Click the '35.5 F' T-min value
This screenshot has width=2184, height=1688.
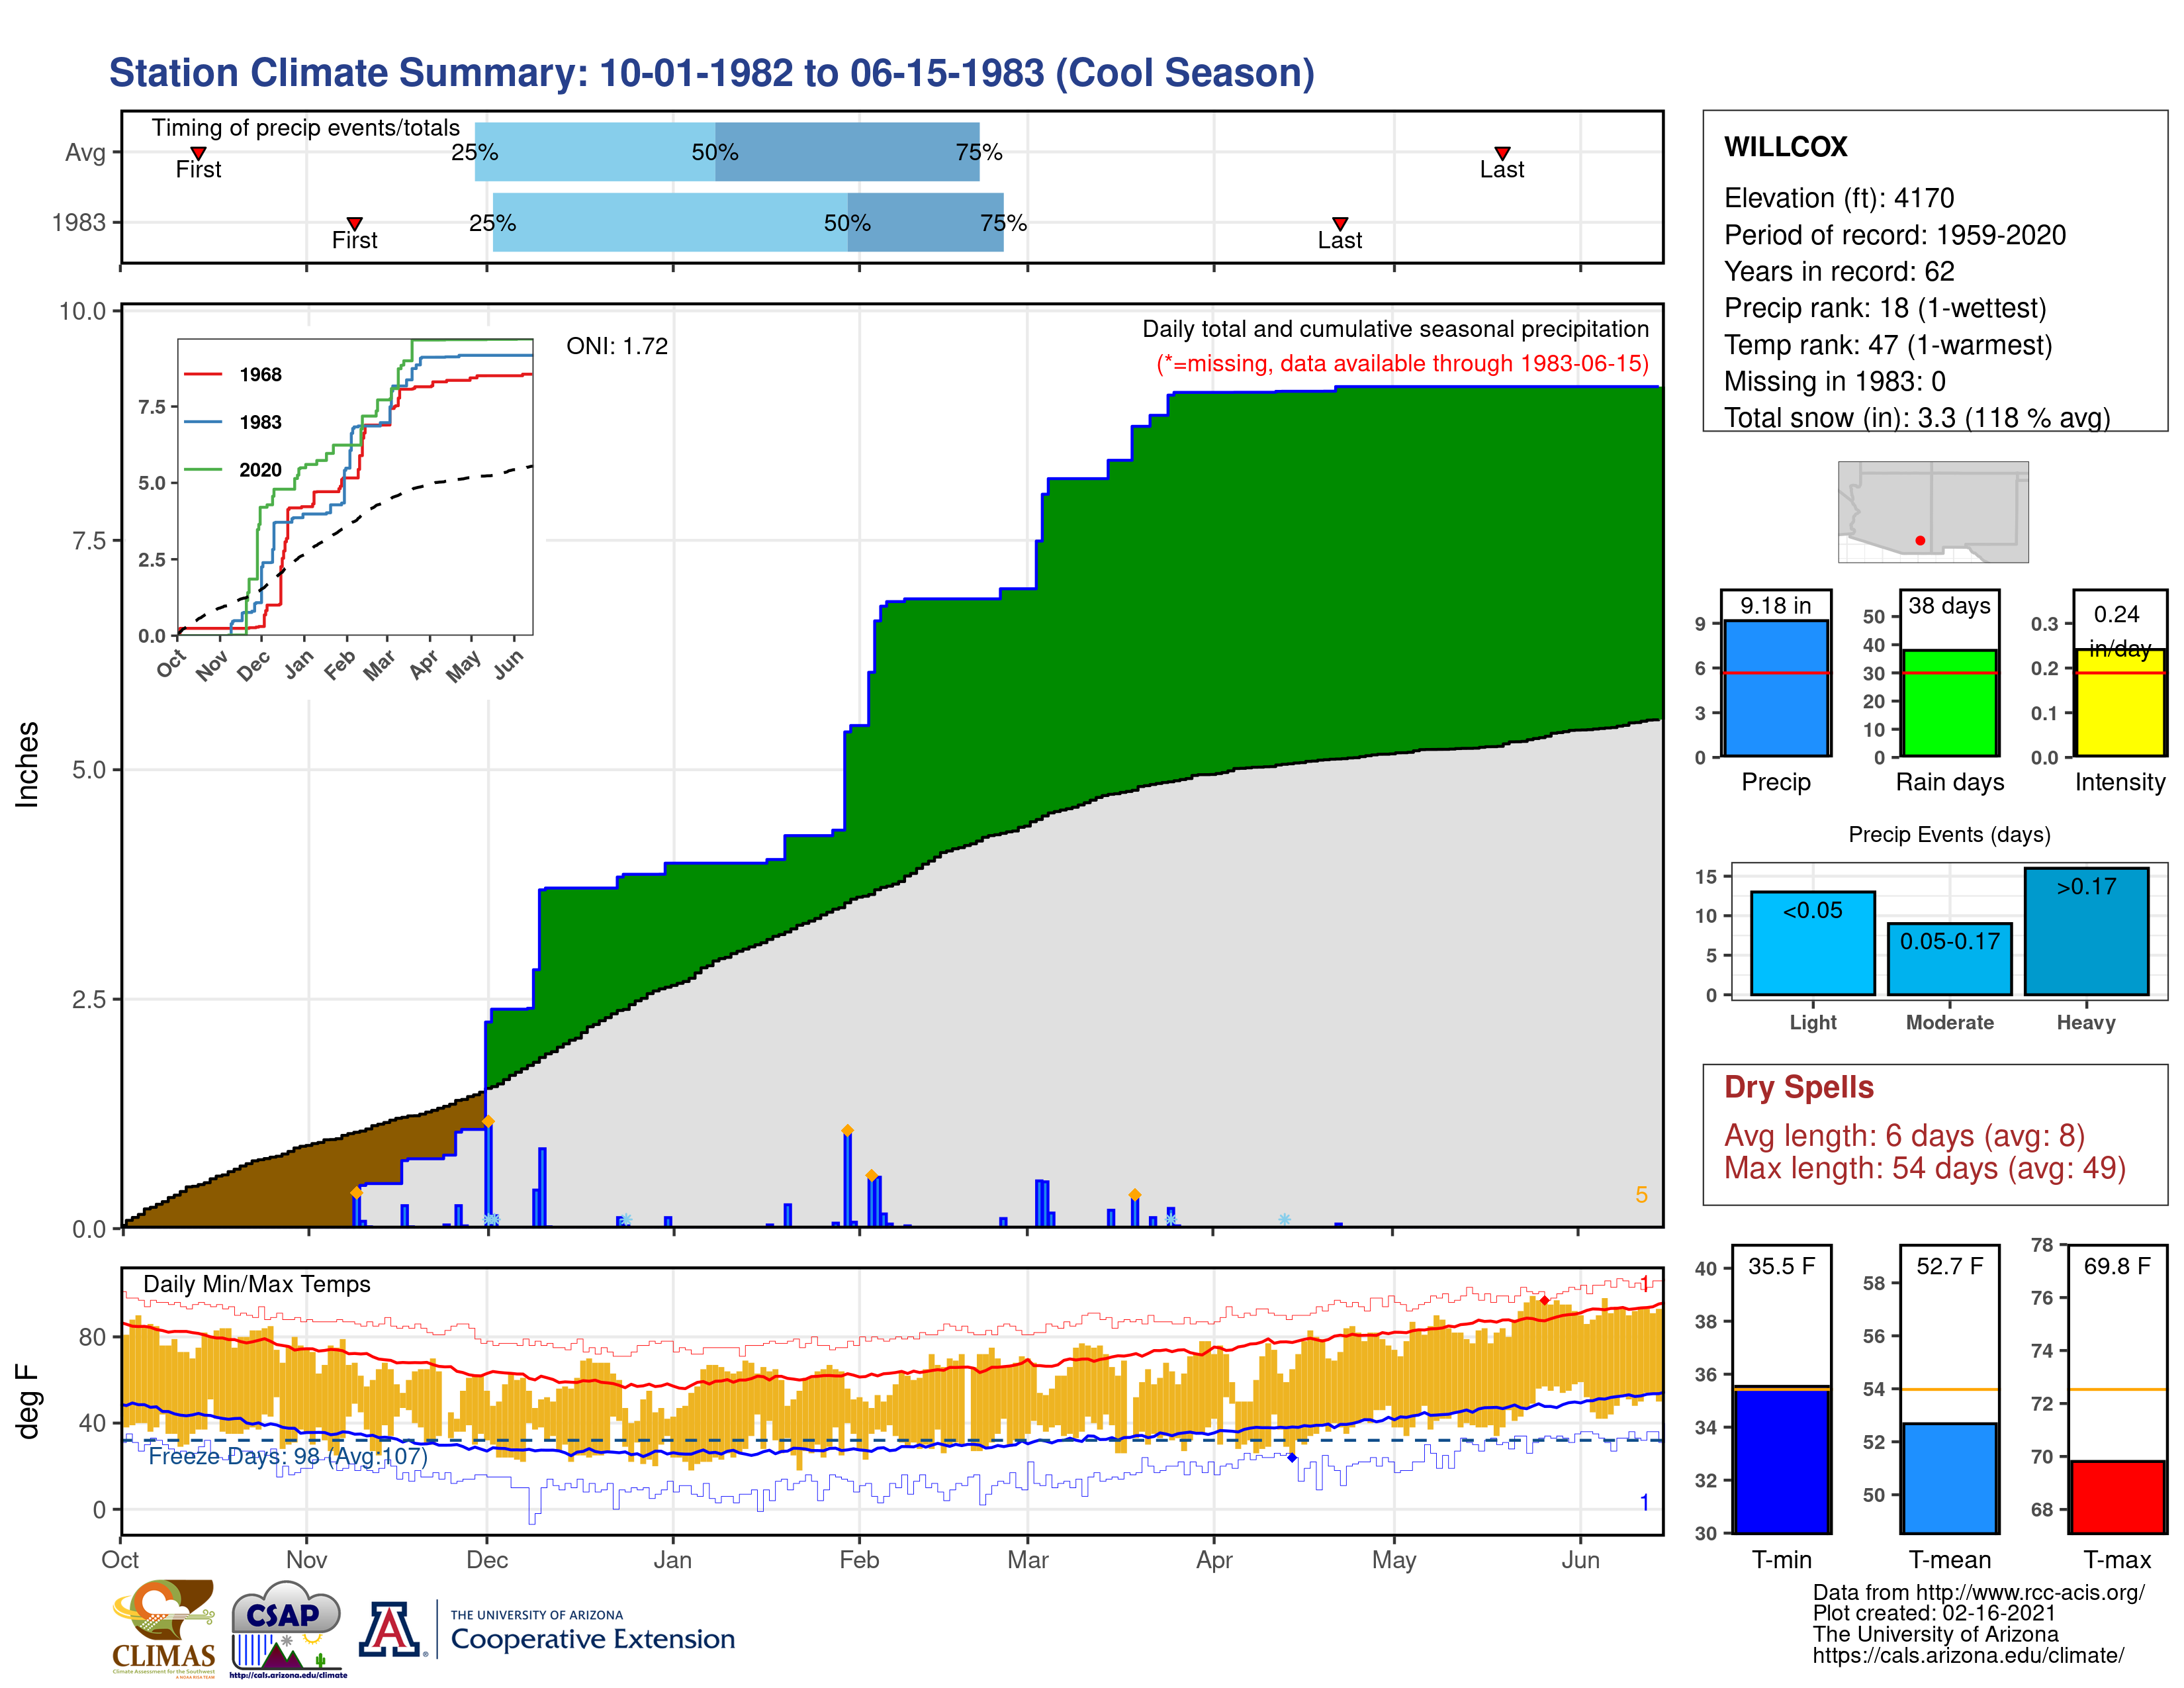pos(1781,1266)
